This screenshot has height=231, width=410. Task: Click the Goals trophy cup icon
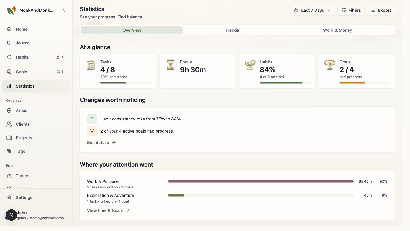(330, 65)
